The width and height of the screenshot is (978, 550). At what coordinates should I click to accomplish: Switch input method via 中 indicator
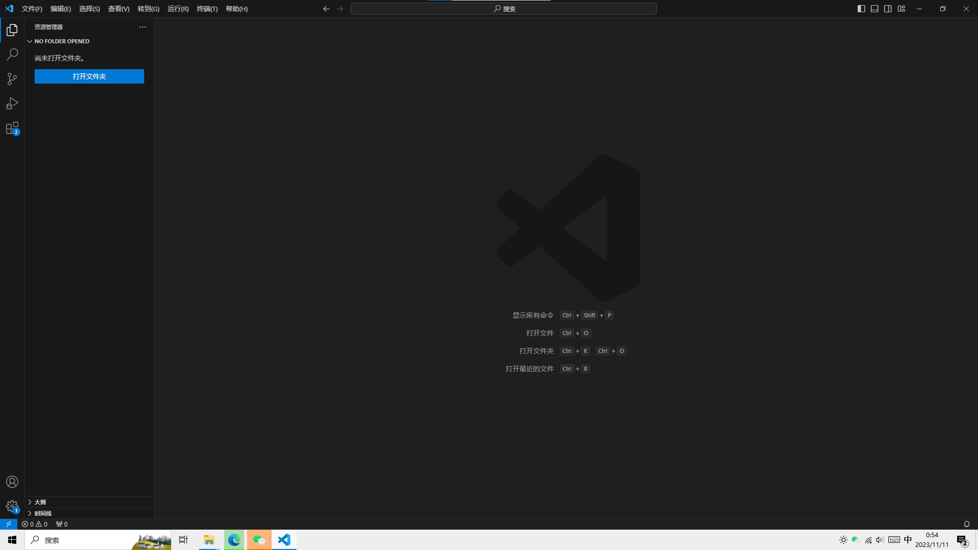tap(908, 540)
